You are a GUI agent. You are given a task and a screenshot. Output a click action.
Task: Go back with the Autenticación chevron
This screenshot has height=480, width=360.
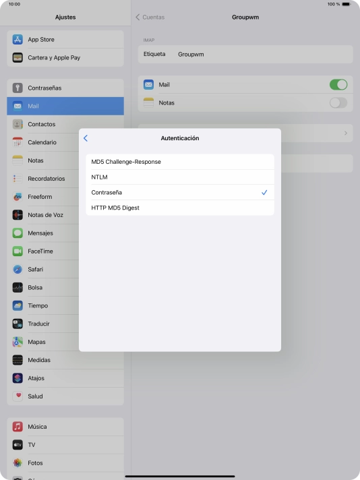[x=86, y=138]
